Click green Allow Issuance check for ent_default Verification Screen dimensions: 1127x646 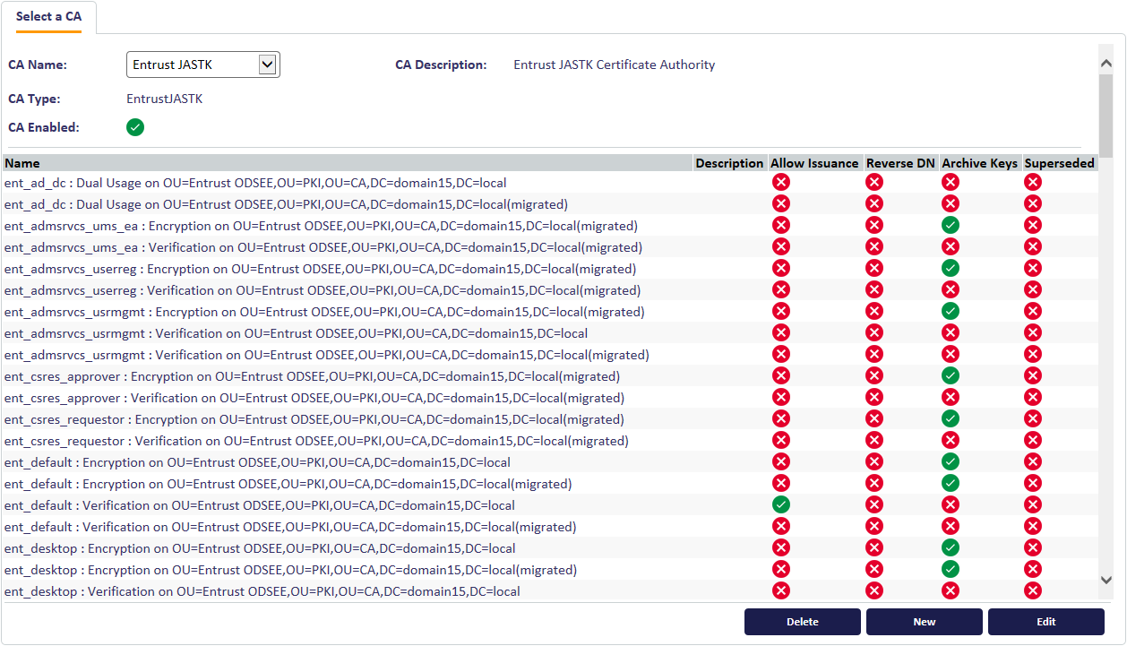tap(781, 504)
